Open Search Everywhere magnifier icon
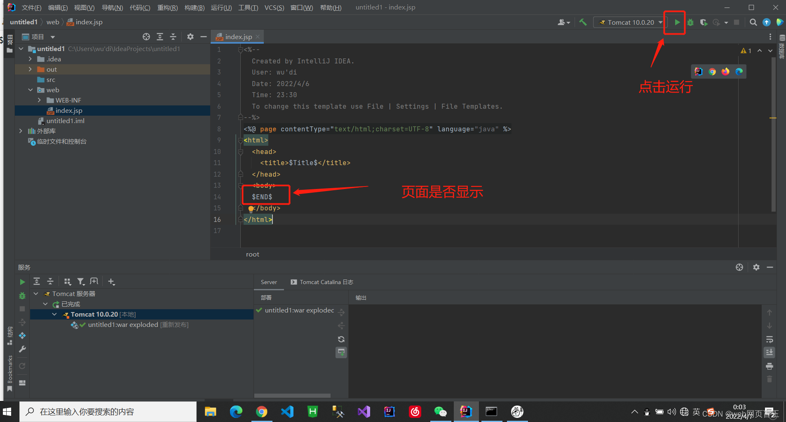Screen dimensions: 786x422 pyautogui.click(x=753, y=22)
